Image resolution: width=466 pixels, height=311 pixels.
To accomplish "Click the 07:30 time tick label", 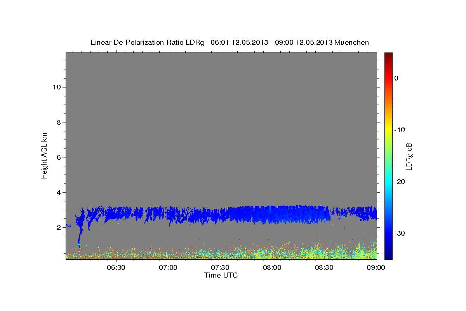I will click(220, 267).
